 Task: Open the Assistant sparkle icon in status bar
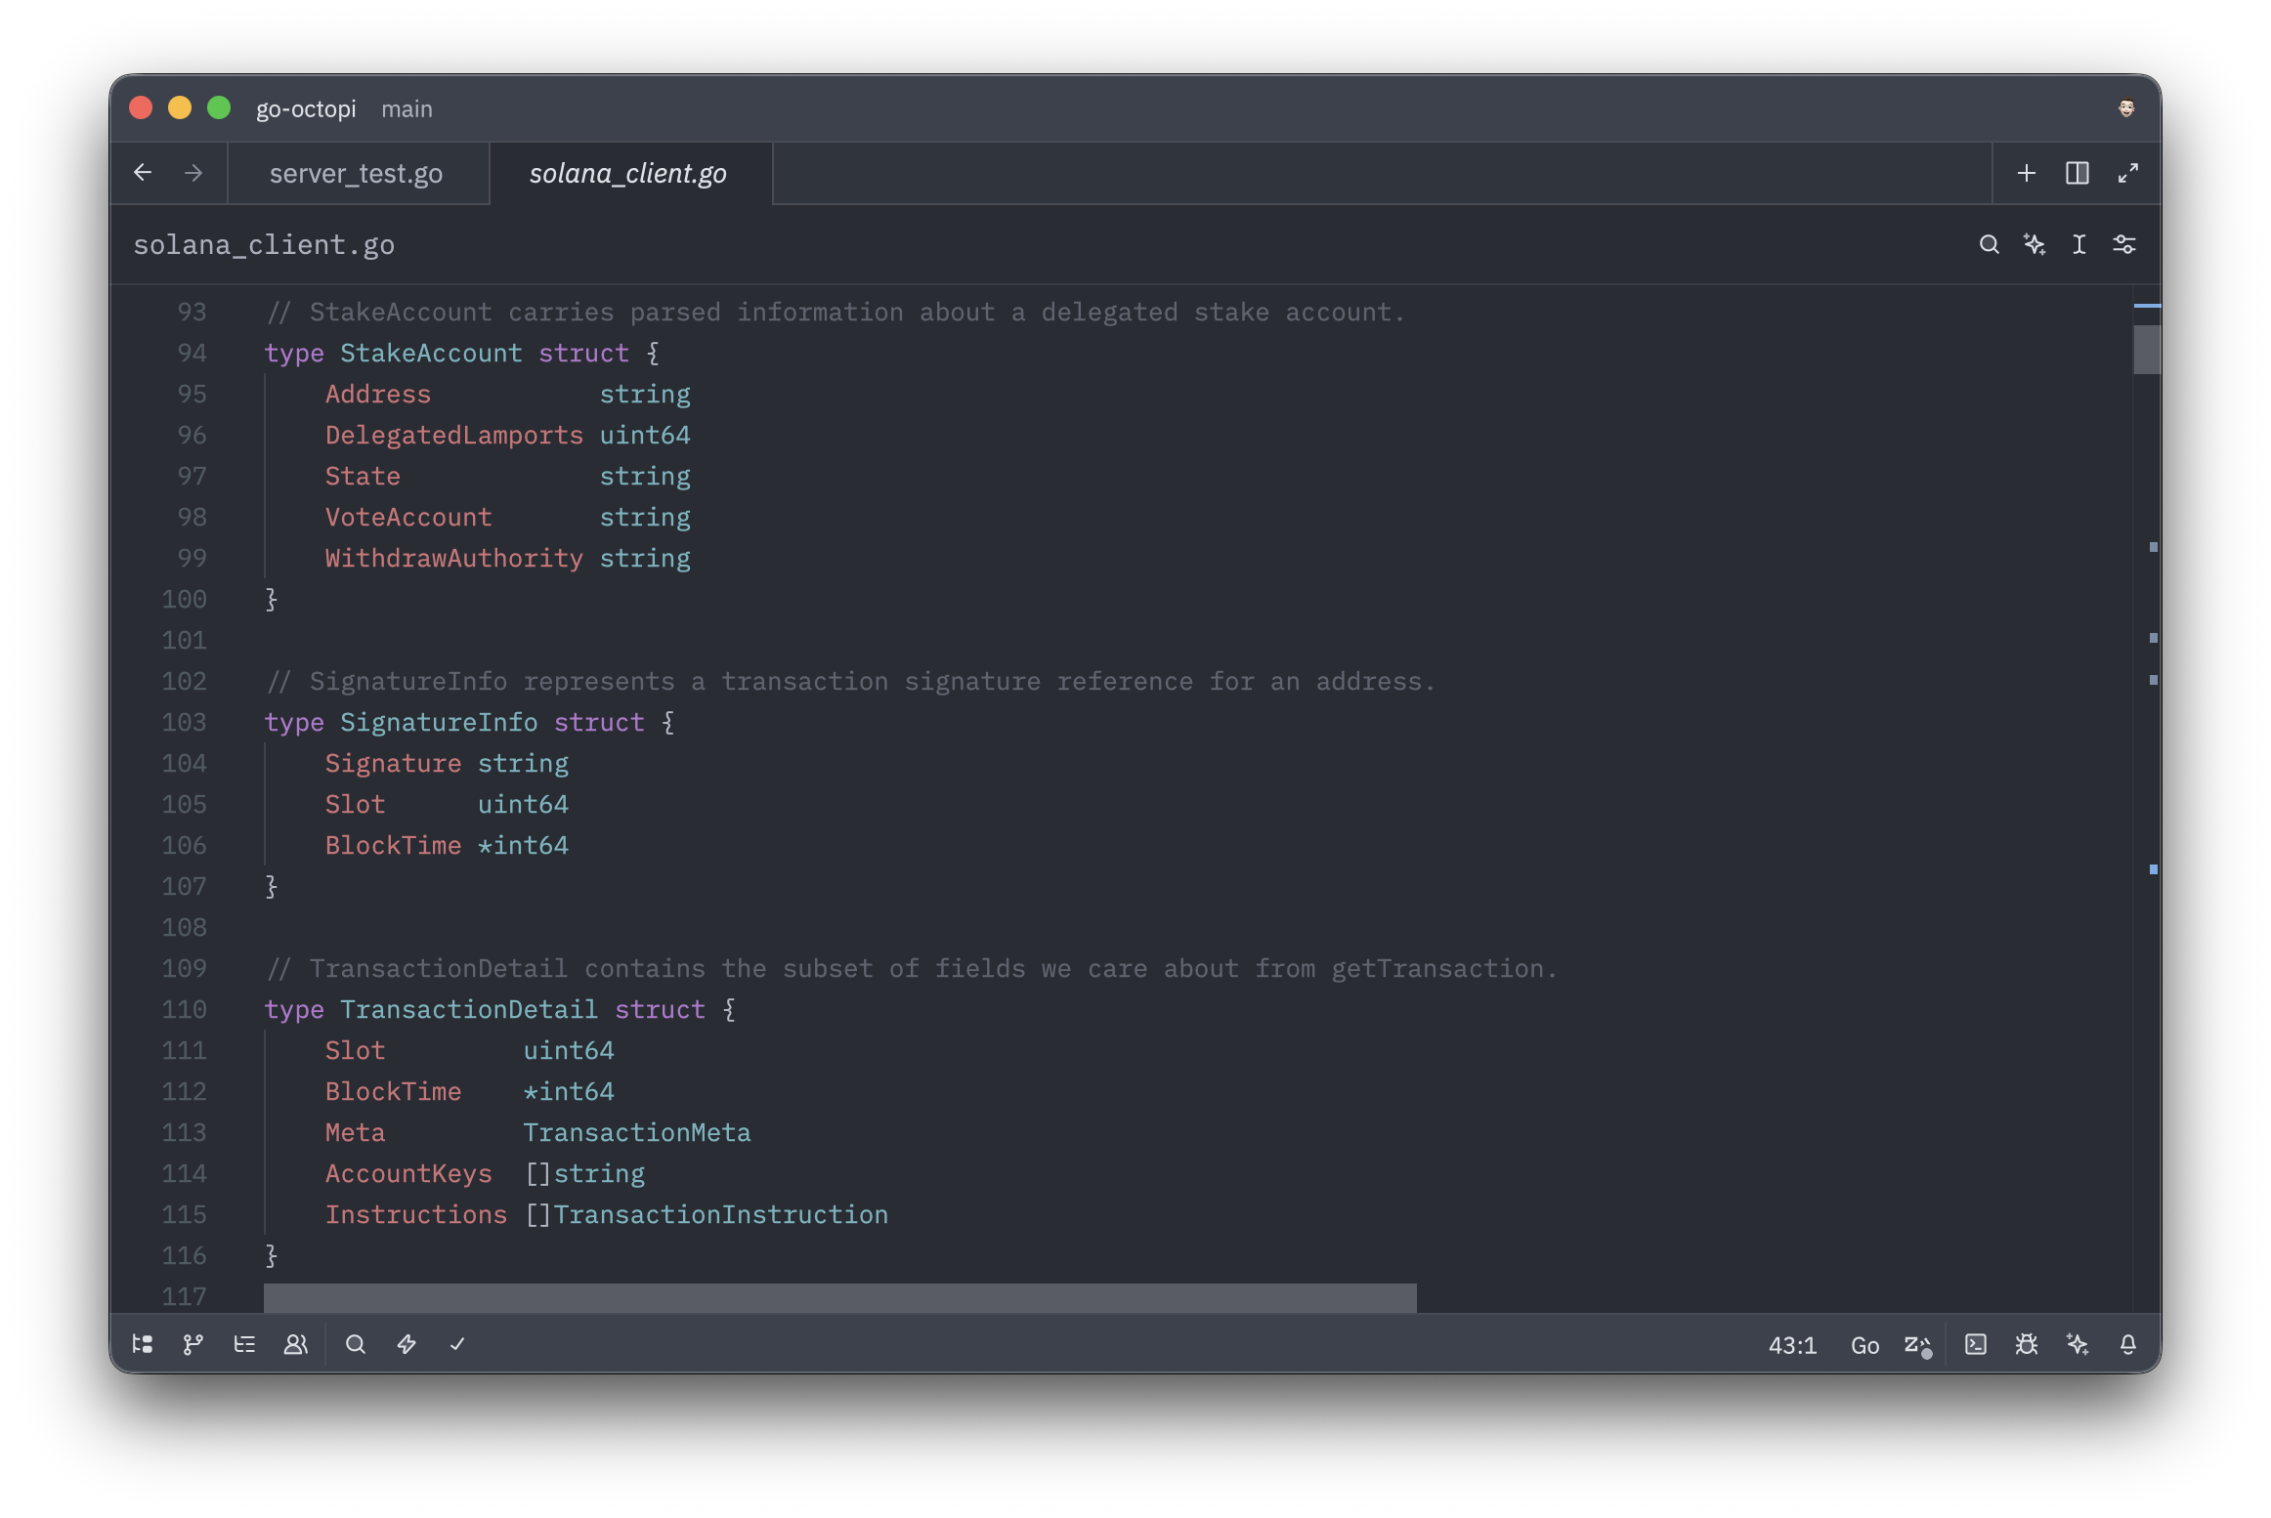click(x=2078, y=1344)
